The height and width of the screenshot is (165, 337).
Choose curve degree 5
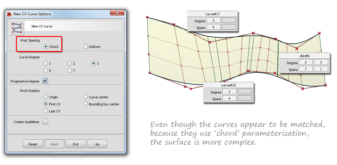click(x=46, y=70)
